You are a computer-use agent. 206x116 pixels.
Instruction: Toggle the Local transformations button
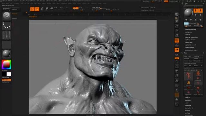(177, 50)
